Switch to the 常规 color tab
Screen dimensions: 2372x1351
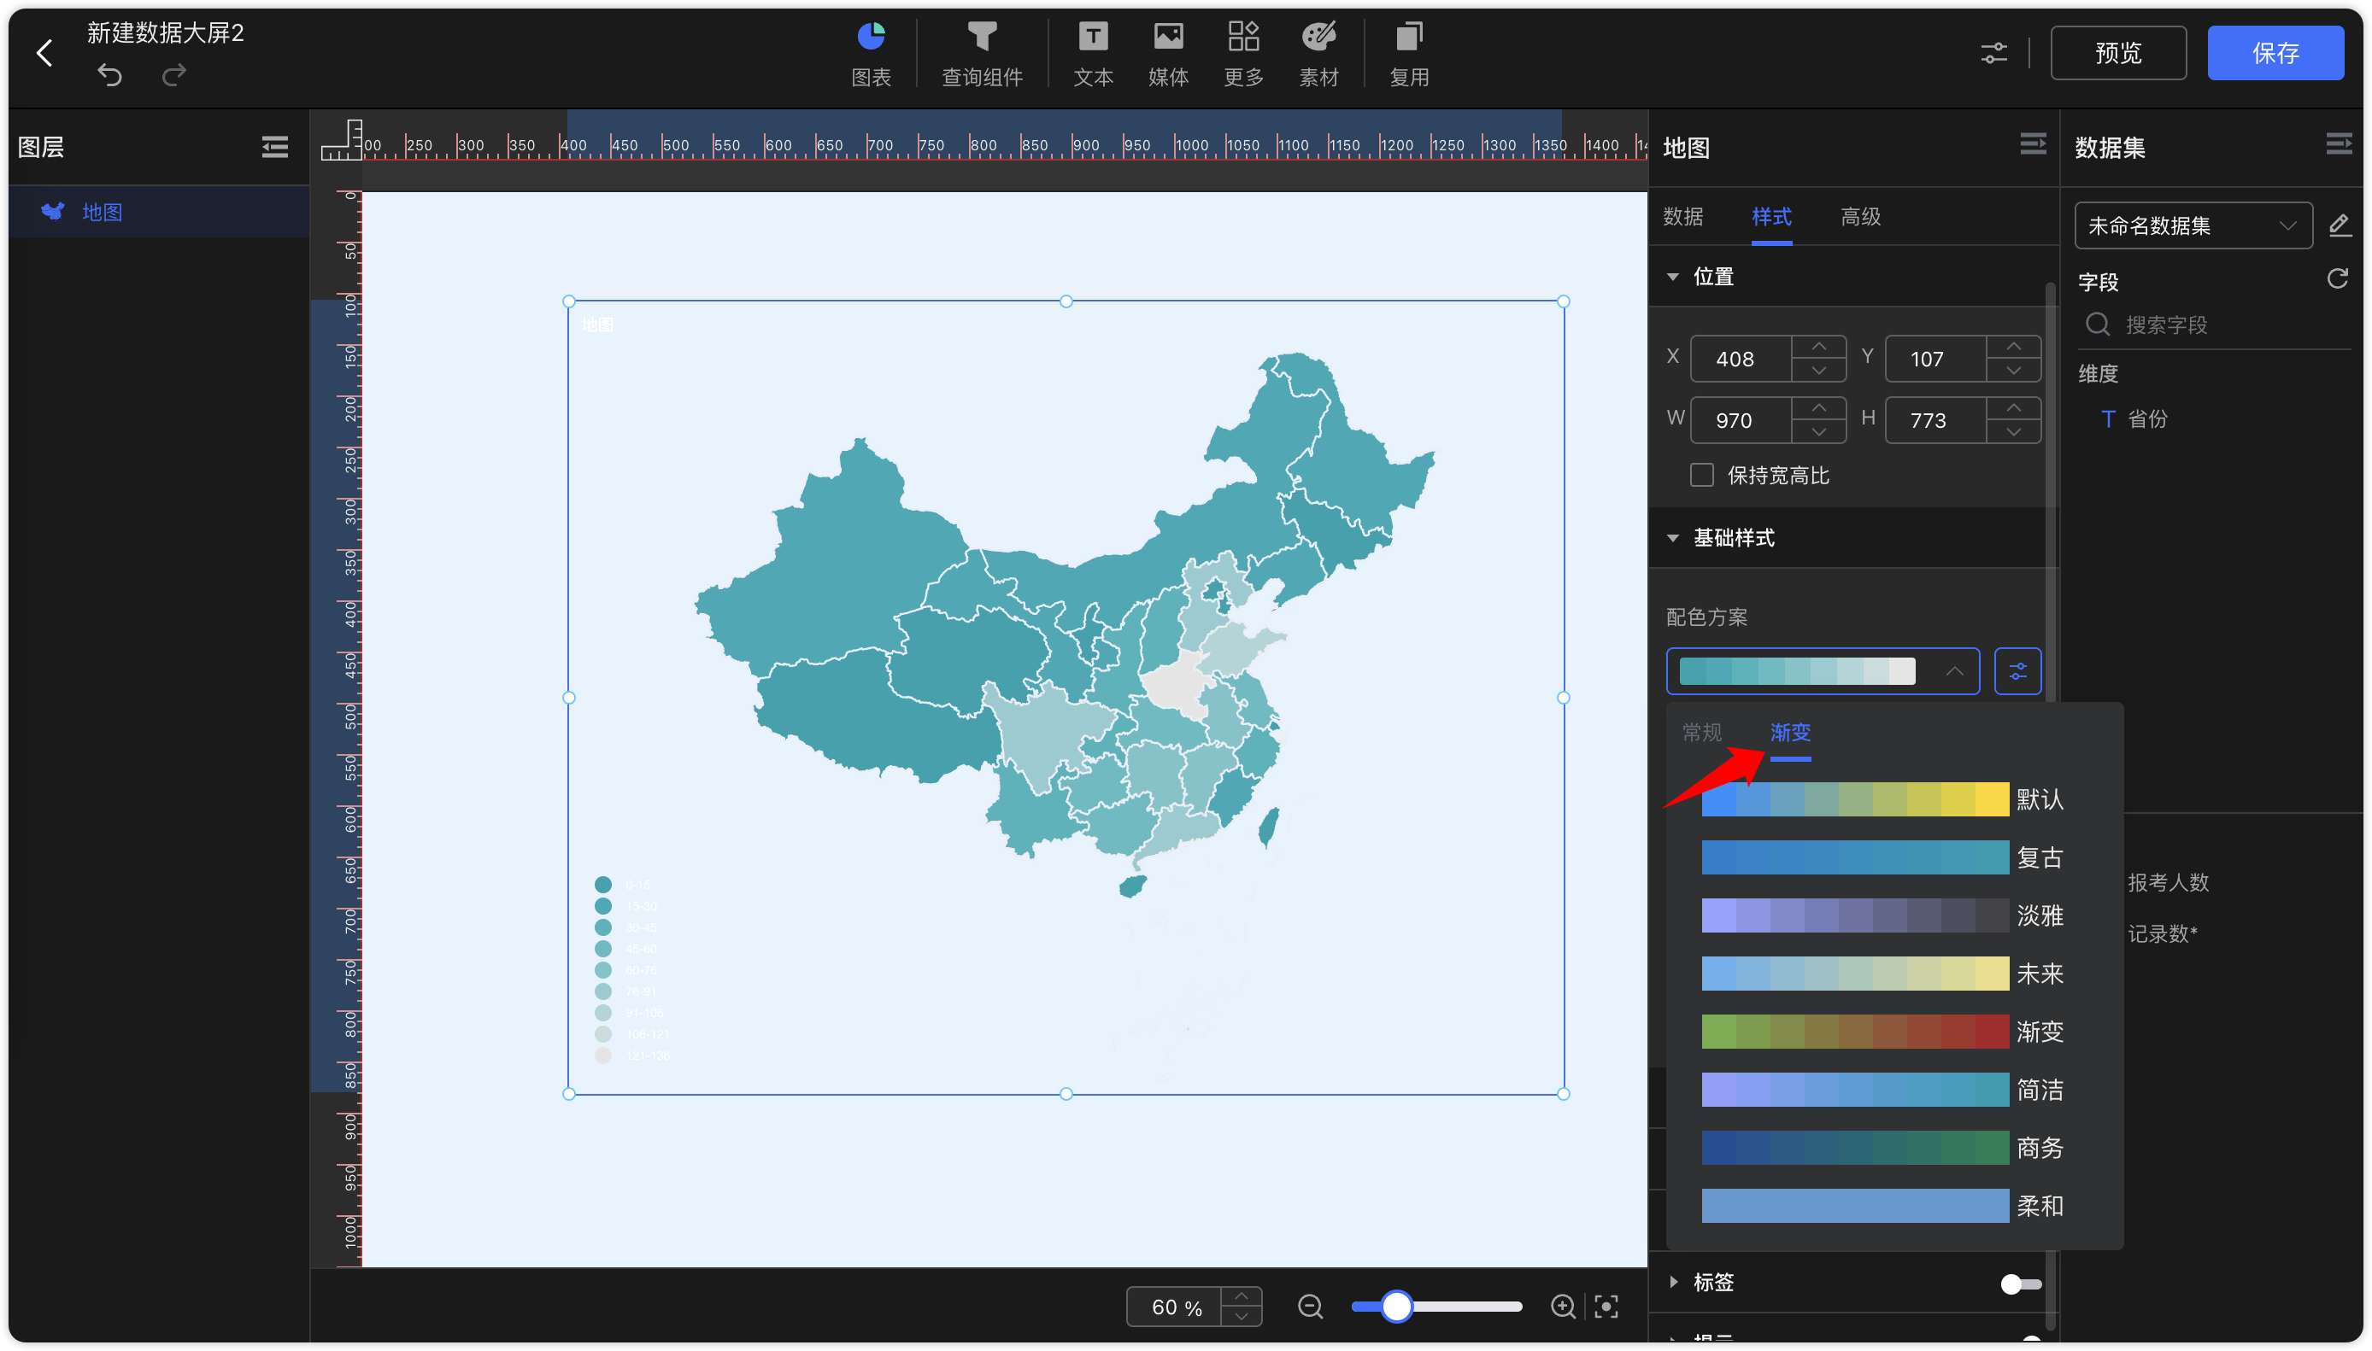pos(1702,732)
